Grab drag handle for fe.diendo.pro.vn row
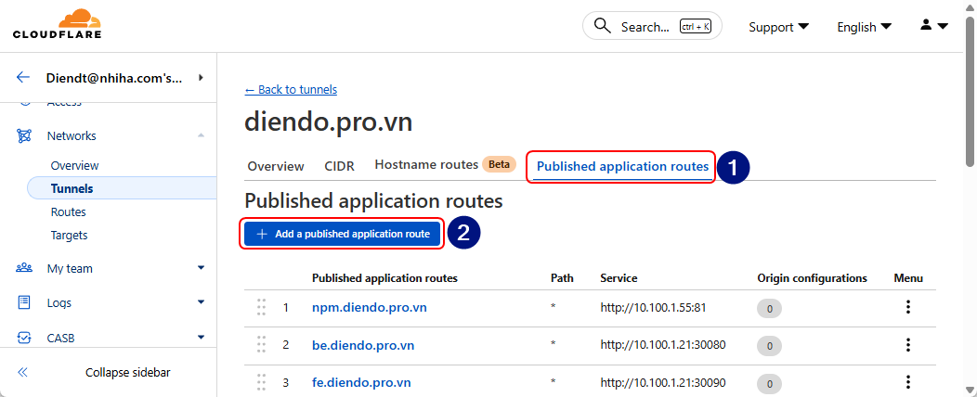The height and width of the screenshot is (397, 977). 261,382
